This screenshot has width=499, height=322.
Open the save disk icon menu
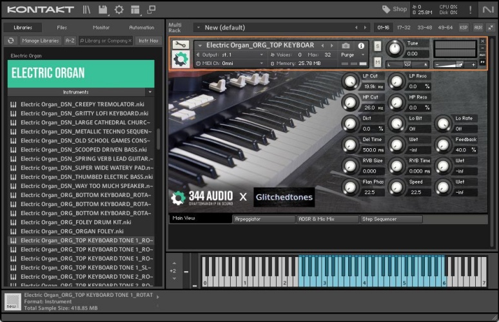pyautogui.click(x=103, y=10)
